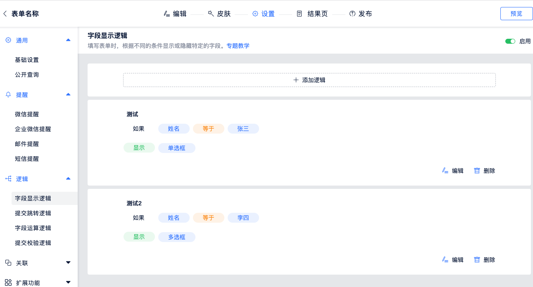Click the pencil icon for 测试2 rule
533x287 pixels.
[445, 260]
